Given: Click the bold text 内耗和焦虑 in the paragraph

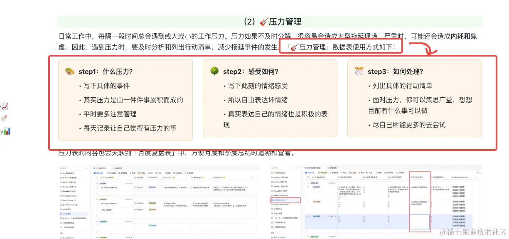Looking at the screenshot, I should tap(464, 36).
